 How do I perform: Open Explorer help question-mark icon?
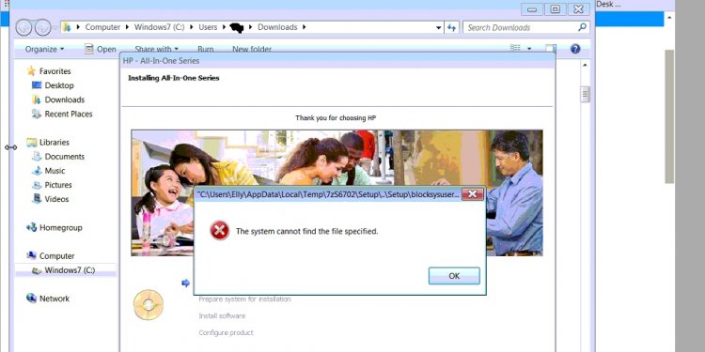tap(575, 49)
